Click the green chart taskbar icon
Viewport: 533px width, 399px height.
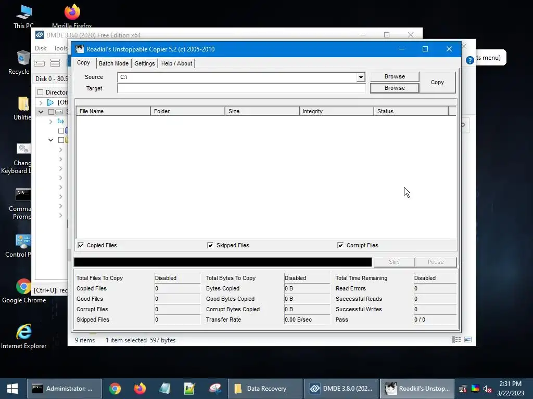click(189, 389)
